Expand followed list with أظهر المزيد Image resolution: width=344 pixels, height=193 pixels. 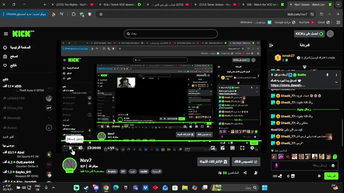click(x=8, y=137)
